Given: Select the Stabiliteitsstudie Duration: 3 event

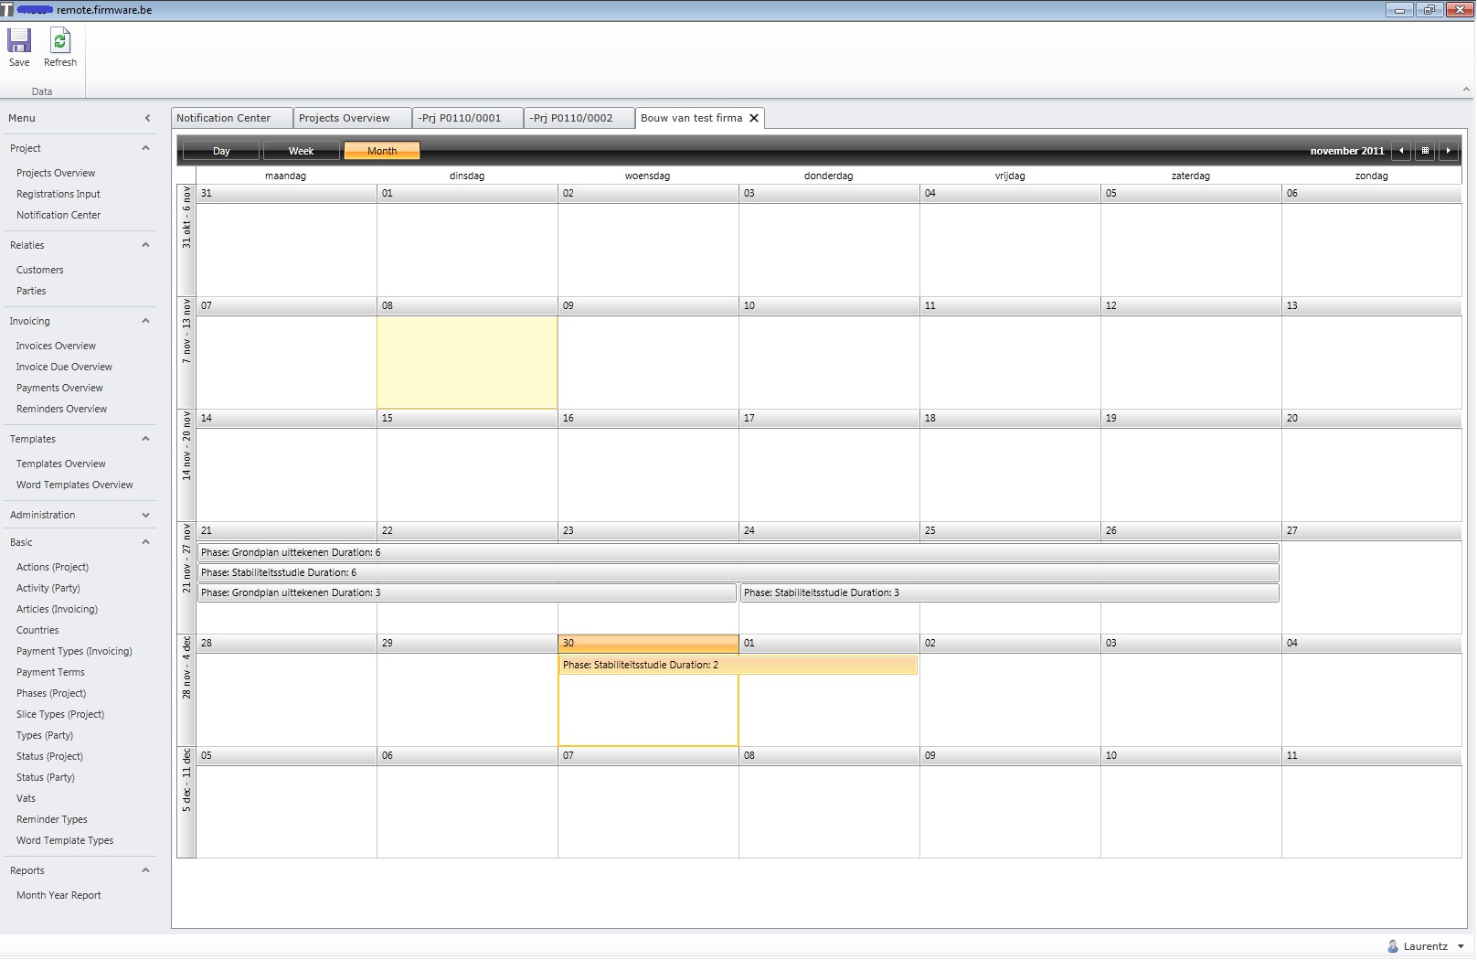Looking at the screenshot, I should point(1010,592).
